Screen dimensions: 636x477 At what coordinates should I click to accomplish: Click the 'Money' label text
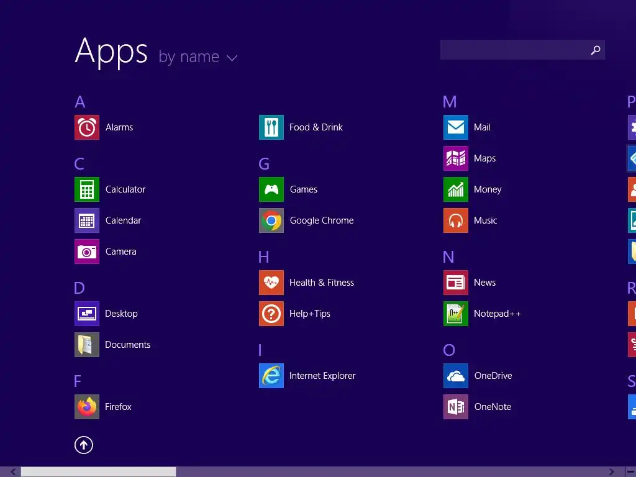coord(488,189)
